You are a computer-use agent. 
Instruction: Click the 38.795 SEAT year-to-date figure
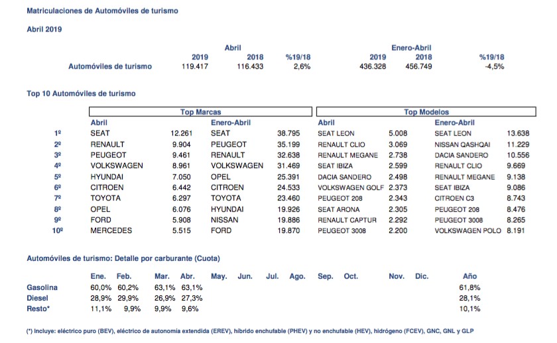click(x=288, y=133)
